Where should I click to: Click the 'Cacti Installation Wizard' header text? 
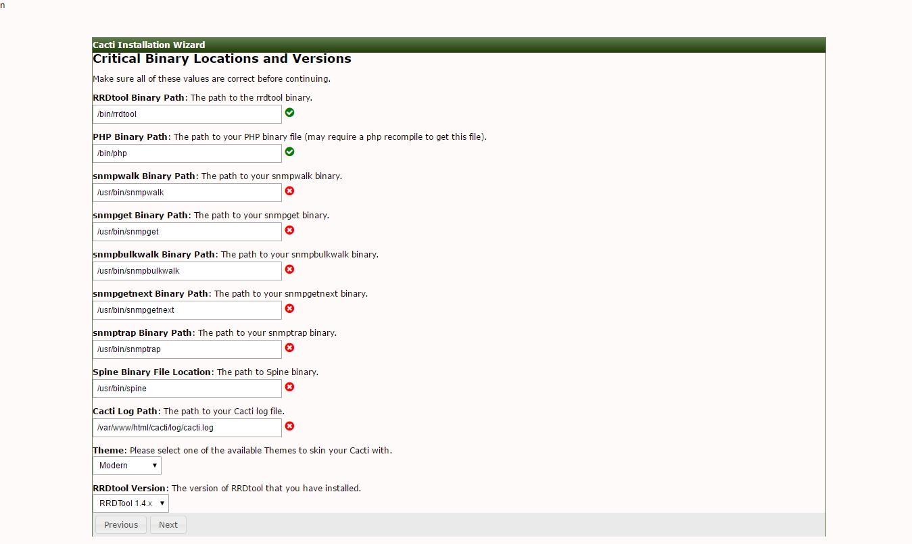[x=149, y=45]
